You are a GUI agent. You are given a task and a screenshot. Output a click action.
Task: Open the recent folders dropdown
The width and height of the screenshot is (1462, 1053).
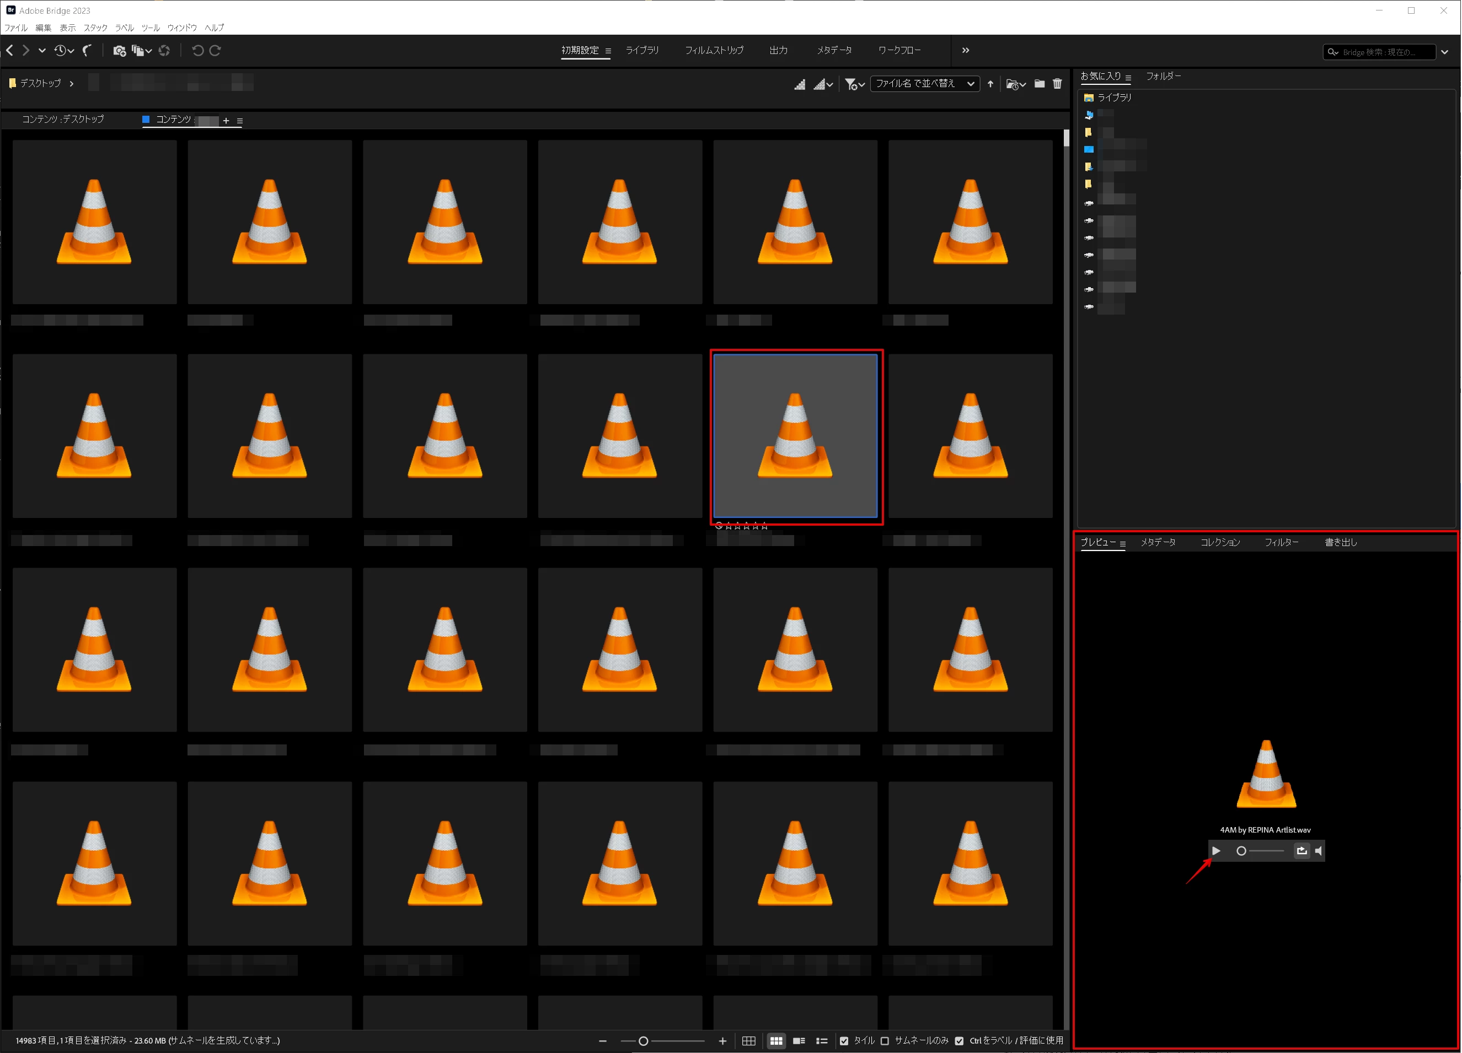click(1015, 84)
